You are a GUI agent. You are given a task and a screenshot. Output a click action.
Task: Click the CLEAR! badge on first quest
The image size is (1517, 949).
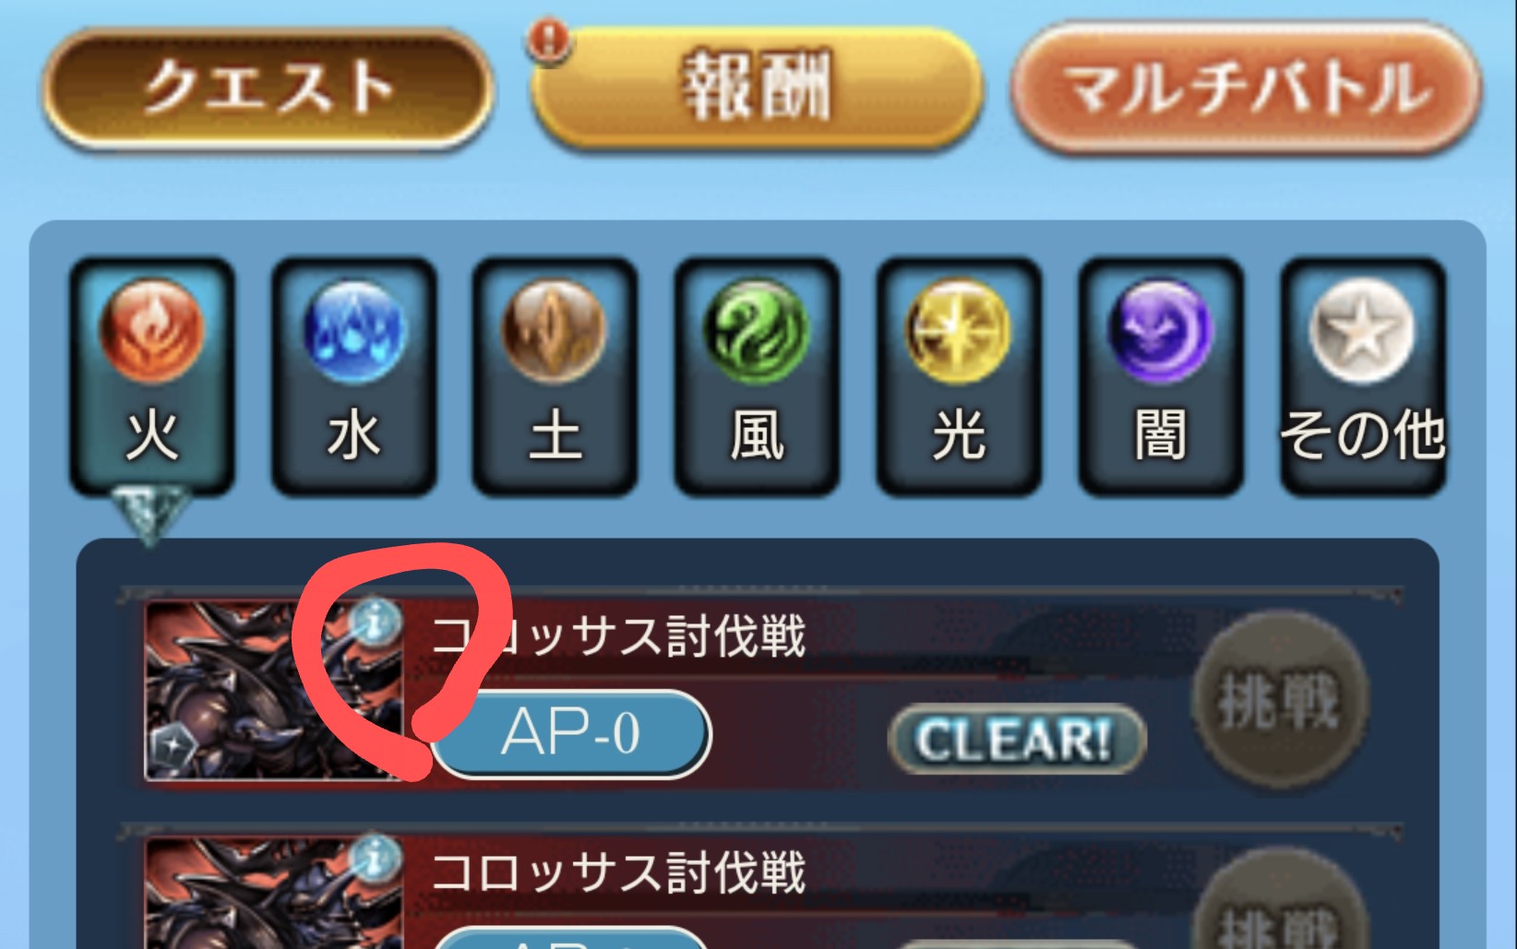(1016, 740)
